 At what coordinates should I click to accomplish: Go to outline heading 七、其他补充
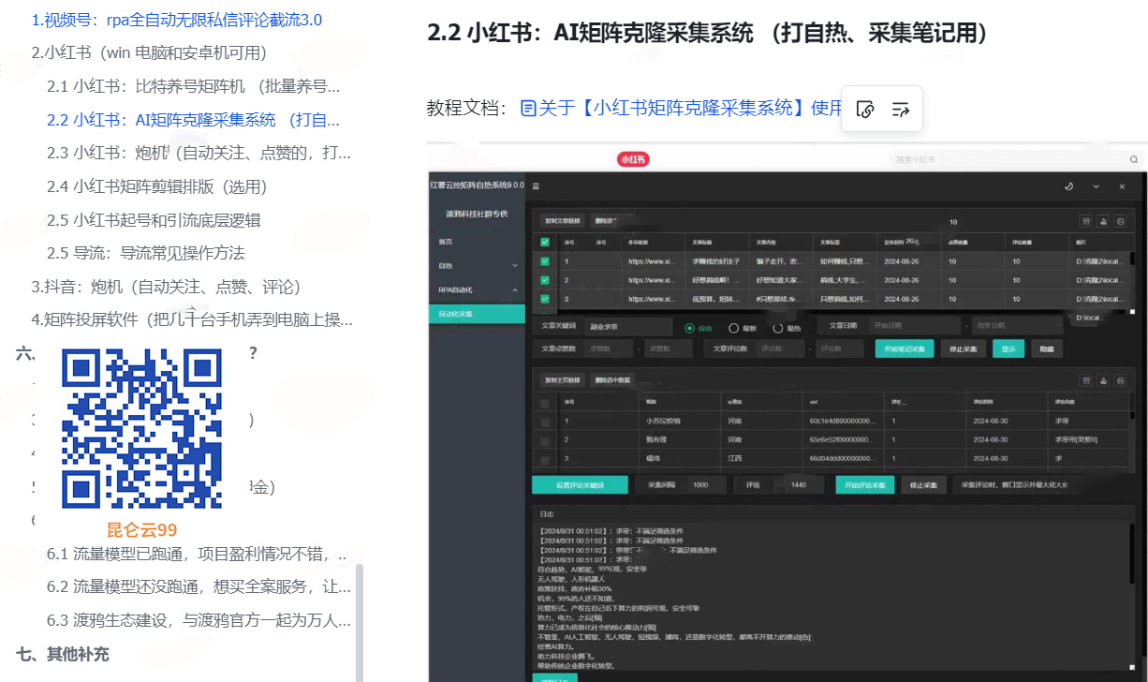[63, 653]
